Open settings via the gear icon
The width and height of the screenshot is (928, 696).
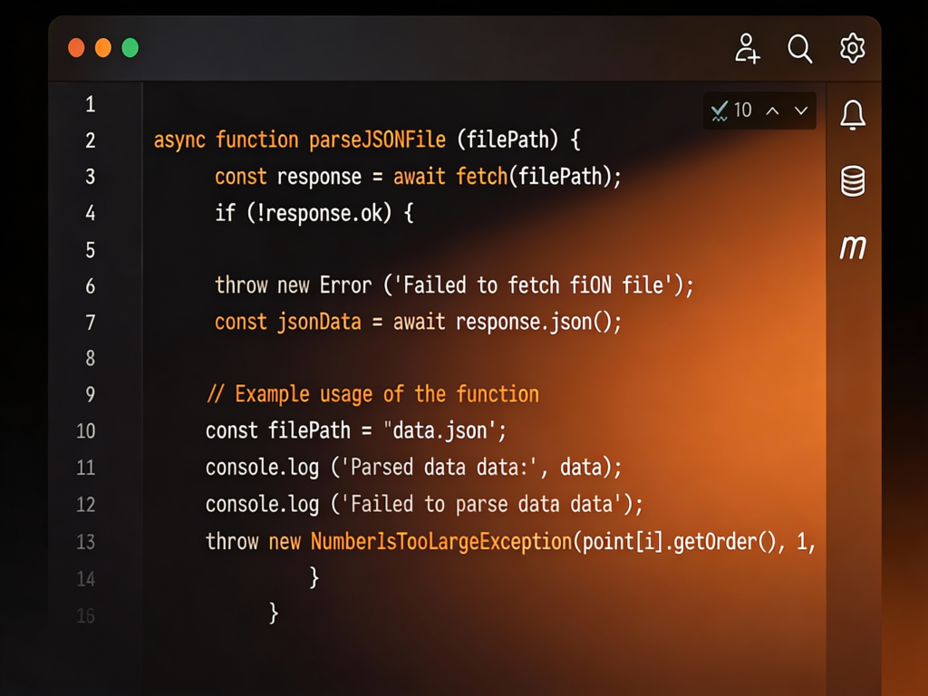[x=852, y=48]
